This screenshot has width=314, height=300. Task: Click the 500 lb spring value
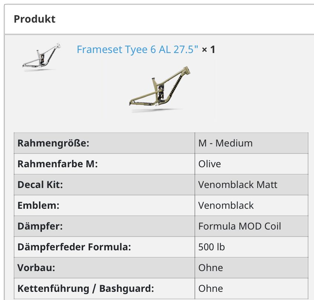tap(212, 247)
